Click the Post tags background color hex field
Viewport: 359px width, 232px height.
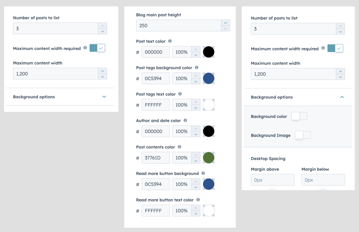156,78
